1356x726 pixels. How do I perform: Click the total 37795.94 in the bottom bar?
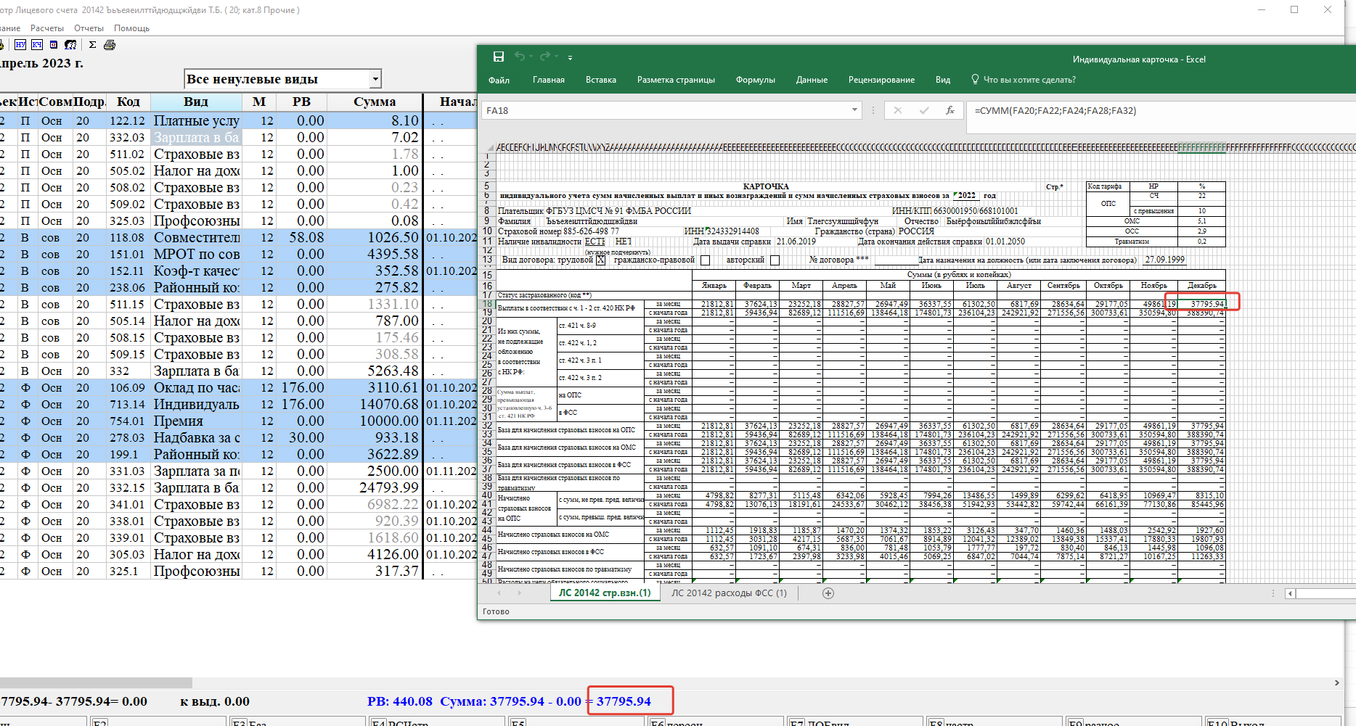pos(624,701)
